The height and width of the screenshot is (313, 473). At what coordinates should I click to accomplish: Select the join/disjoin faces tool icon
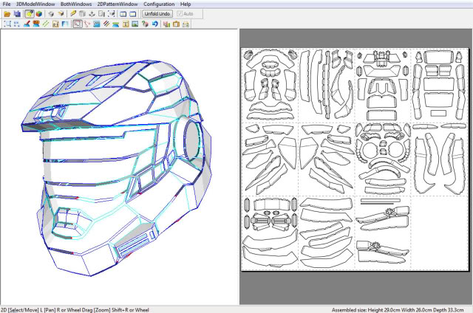[87, 24]
